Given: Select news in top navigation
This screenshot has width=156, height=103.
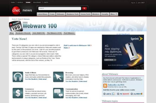Looking at the screenshot, I should click(28, 2).
